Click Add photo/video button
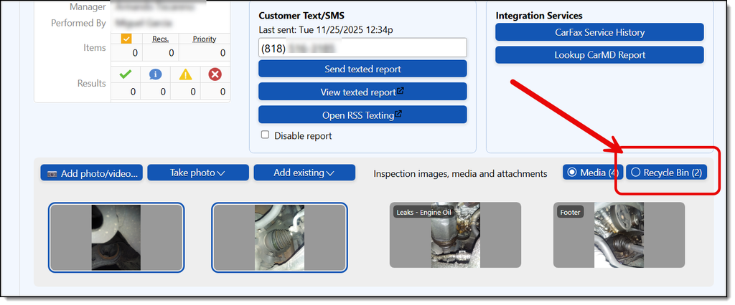The image size is (735, 305). pos(91,173)
